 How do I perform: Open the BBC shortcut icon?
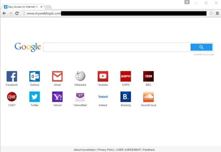pyautogui.click(x=148, y=76)
